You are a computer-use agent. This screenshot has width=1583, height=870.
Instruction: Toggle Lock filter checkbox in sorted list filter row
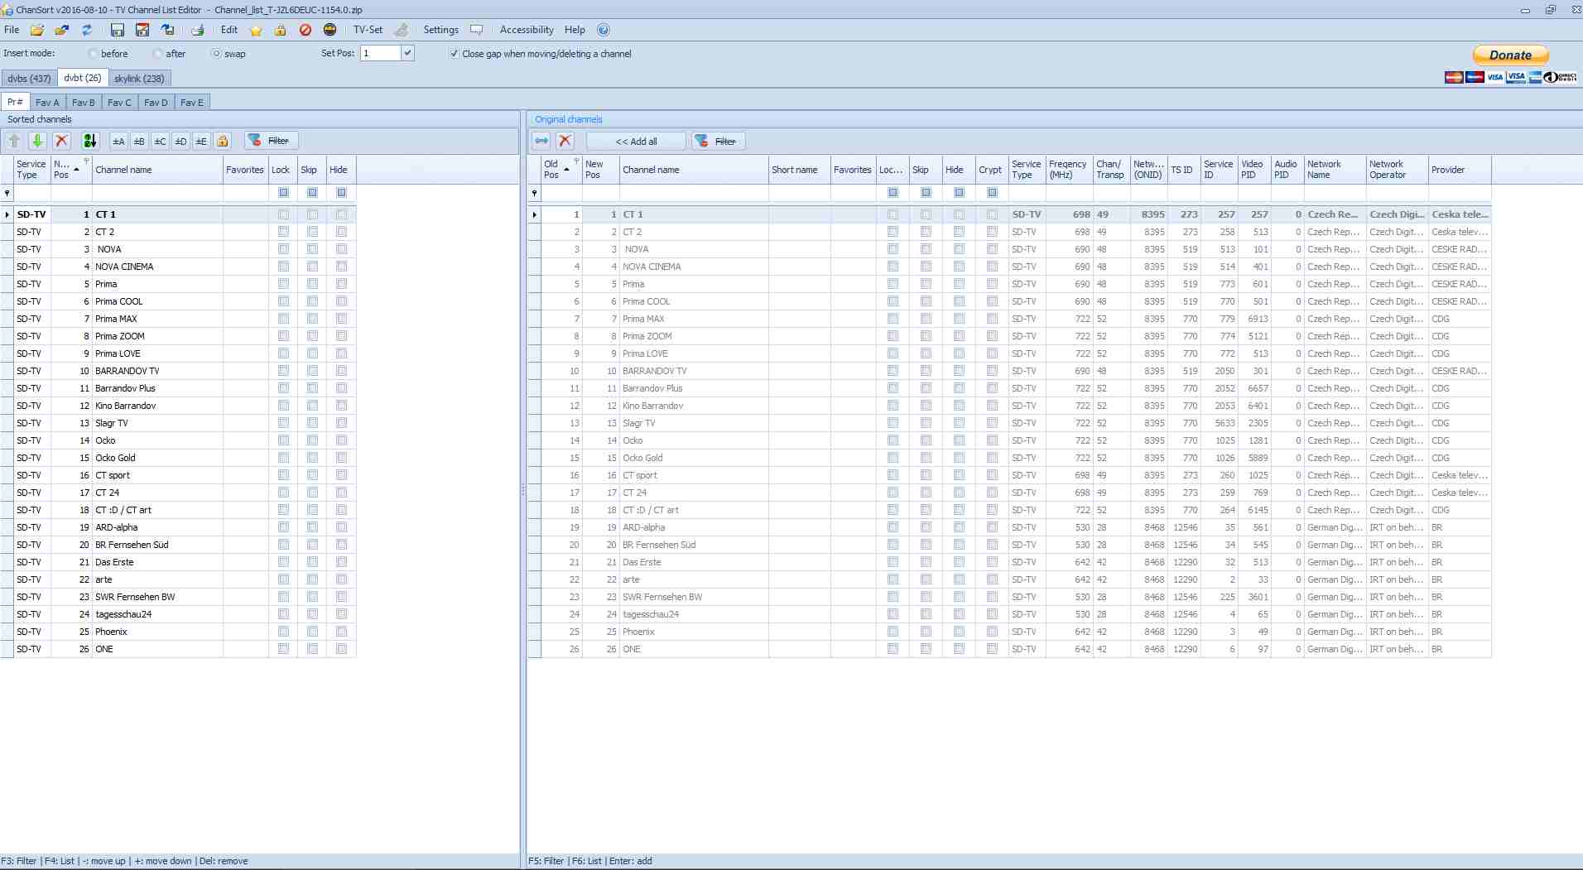tap(283, 193)
